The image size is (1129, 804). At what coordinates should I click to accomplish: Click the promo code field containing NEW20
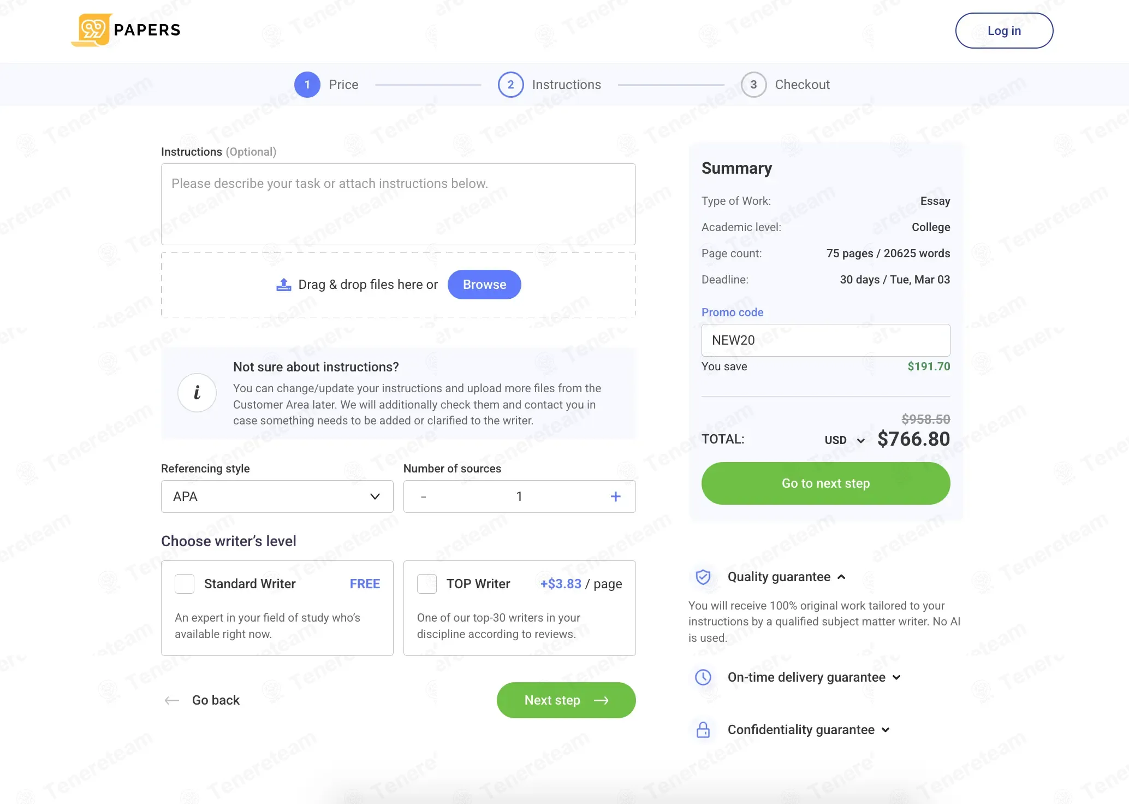(x=825, y=340)
